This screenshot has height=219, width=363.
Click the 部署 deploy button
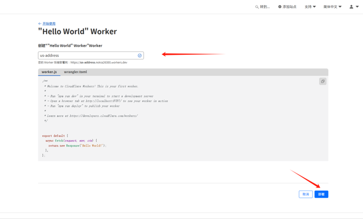(x=321, y=194)
